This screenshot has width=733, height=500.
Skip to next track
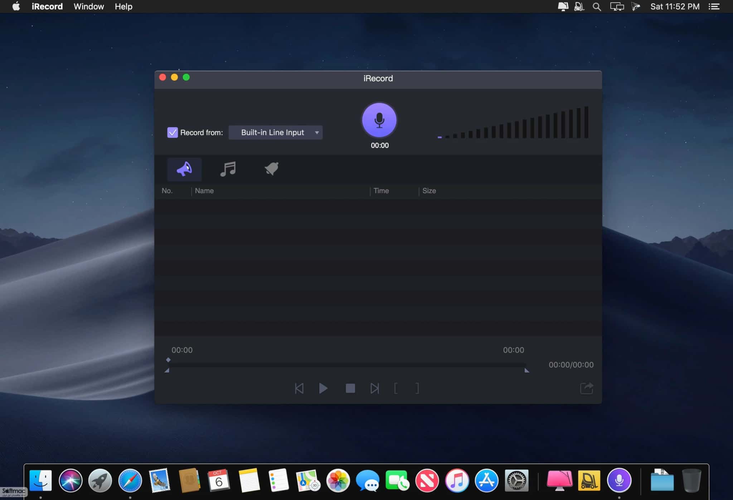click(x=374, y=388)
